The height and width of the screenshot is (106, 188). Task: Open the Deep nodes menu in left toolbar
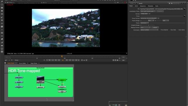[2, 33]
